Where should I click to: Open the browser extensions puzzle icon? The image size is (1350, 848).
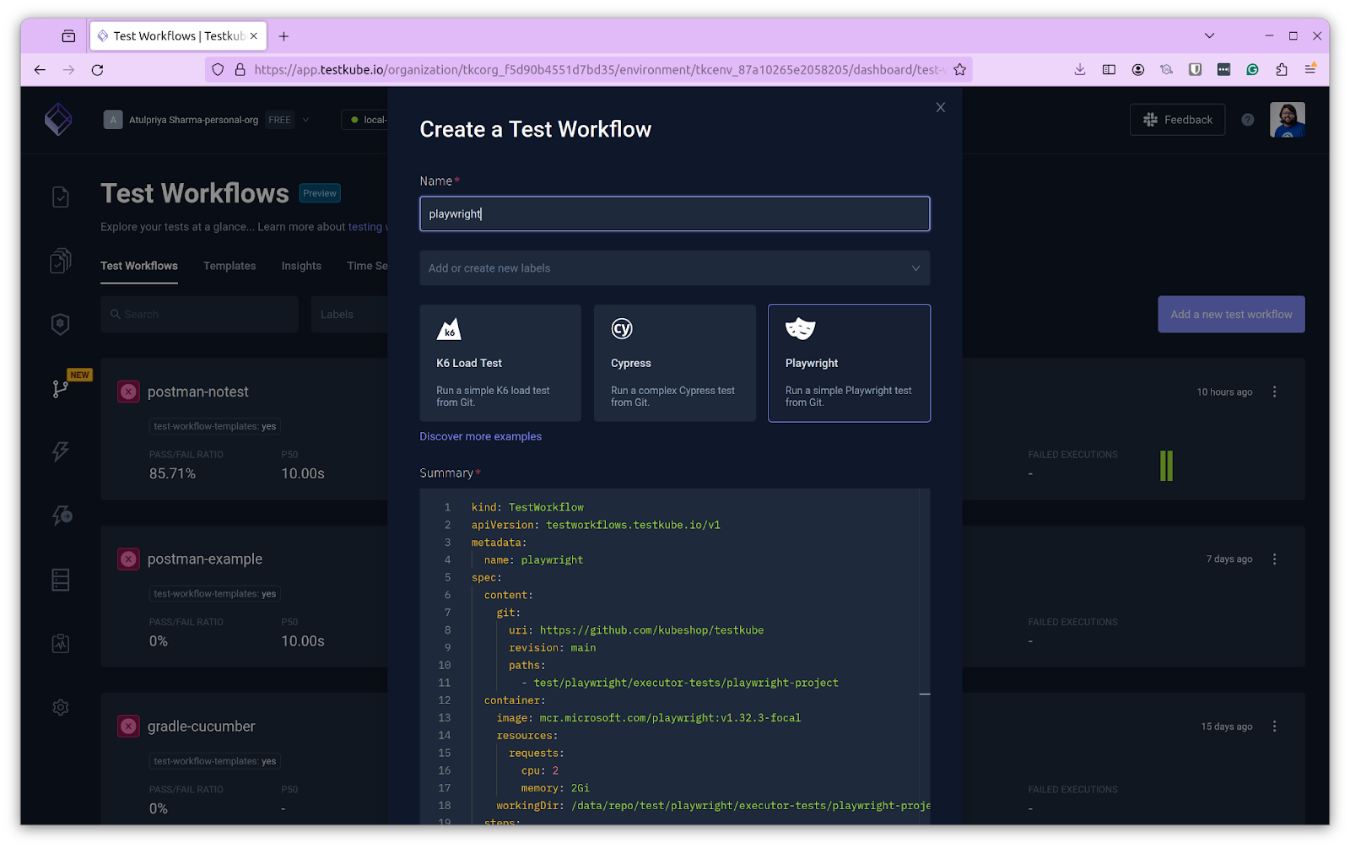1281,70
